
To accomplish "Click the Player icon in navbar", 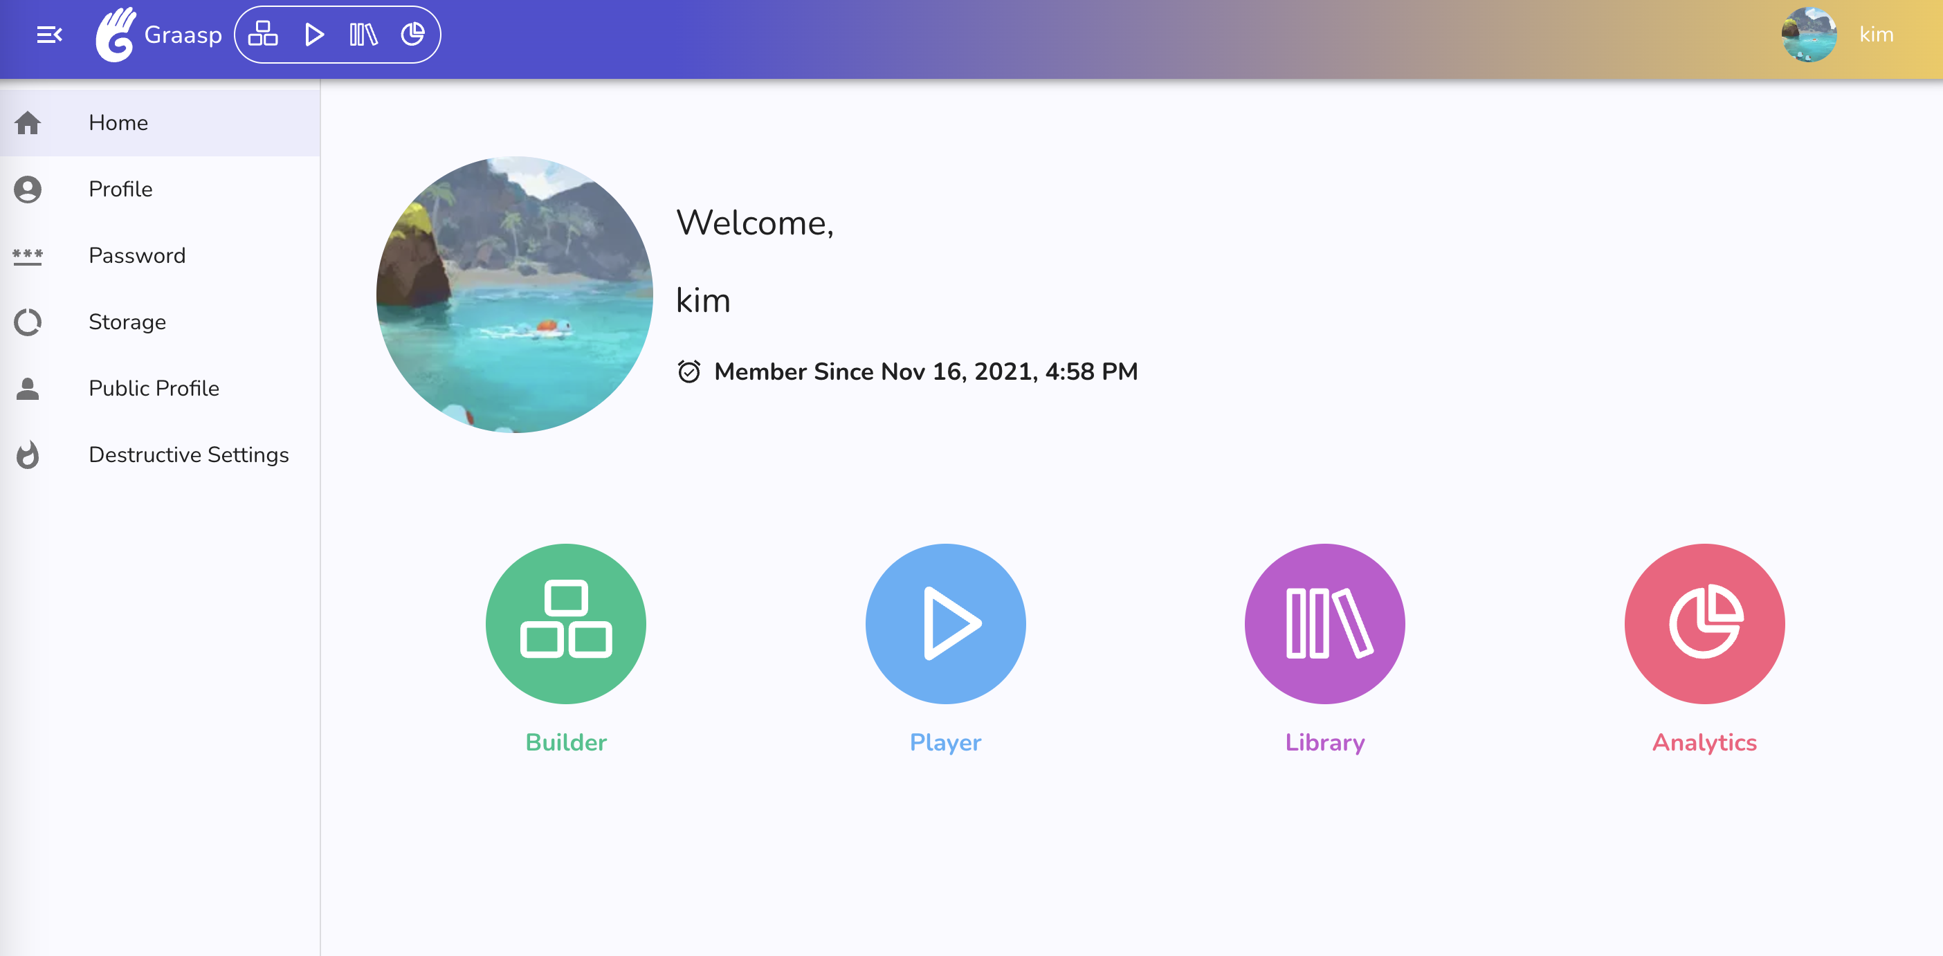I will point(312,33).
